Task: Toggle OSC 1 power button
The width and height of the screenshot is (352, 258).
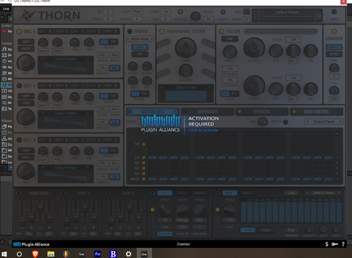Action: pos(19,31)
